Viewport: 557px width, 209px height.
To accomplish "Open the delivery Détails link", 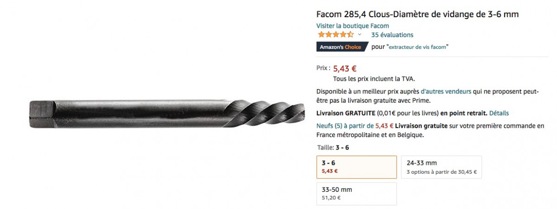I will [499, 113].
